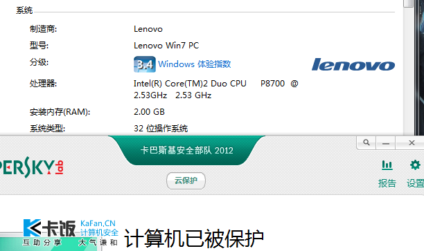Screen dimensions: 424x251
Task: Click the Windows 体验指数 link
Action: click(195, 64)
